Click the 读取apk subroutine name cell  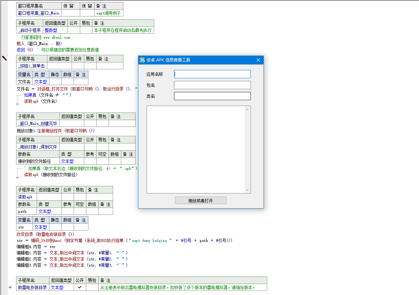click(x=26, y=197)
